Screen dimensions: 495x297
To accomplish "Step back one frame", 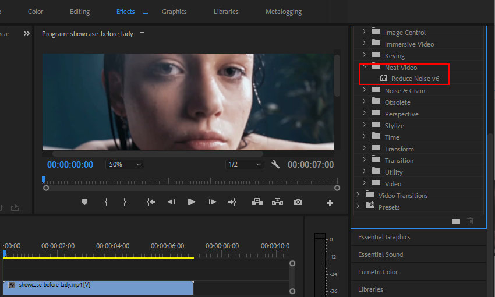I will 171,202.
